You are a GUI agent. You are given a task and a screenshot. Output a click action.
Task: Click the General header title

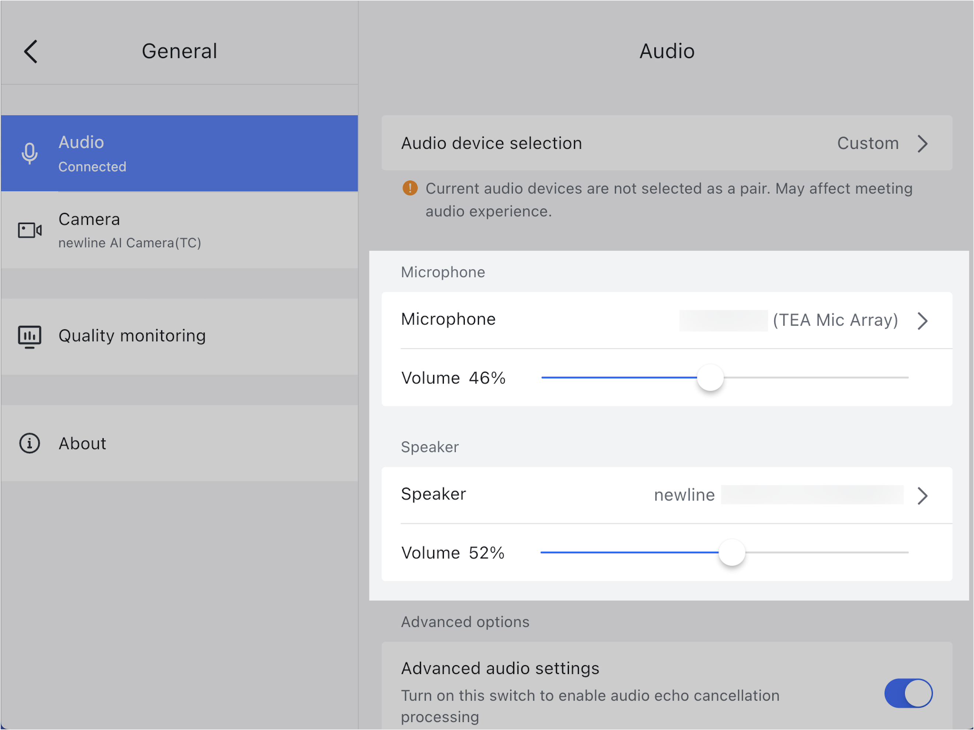click(179, 52)
